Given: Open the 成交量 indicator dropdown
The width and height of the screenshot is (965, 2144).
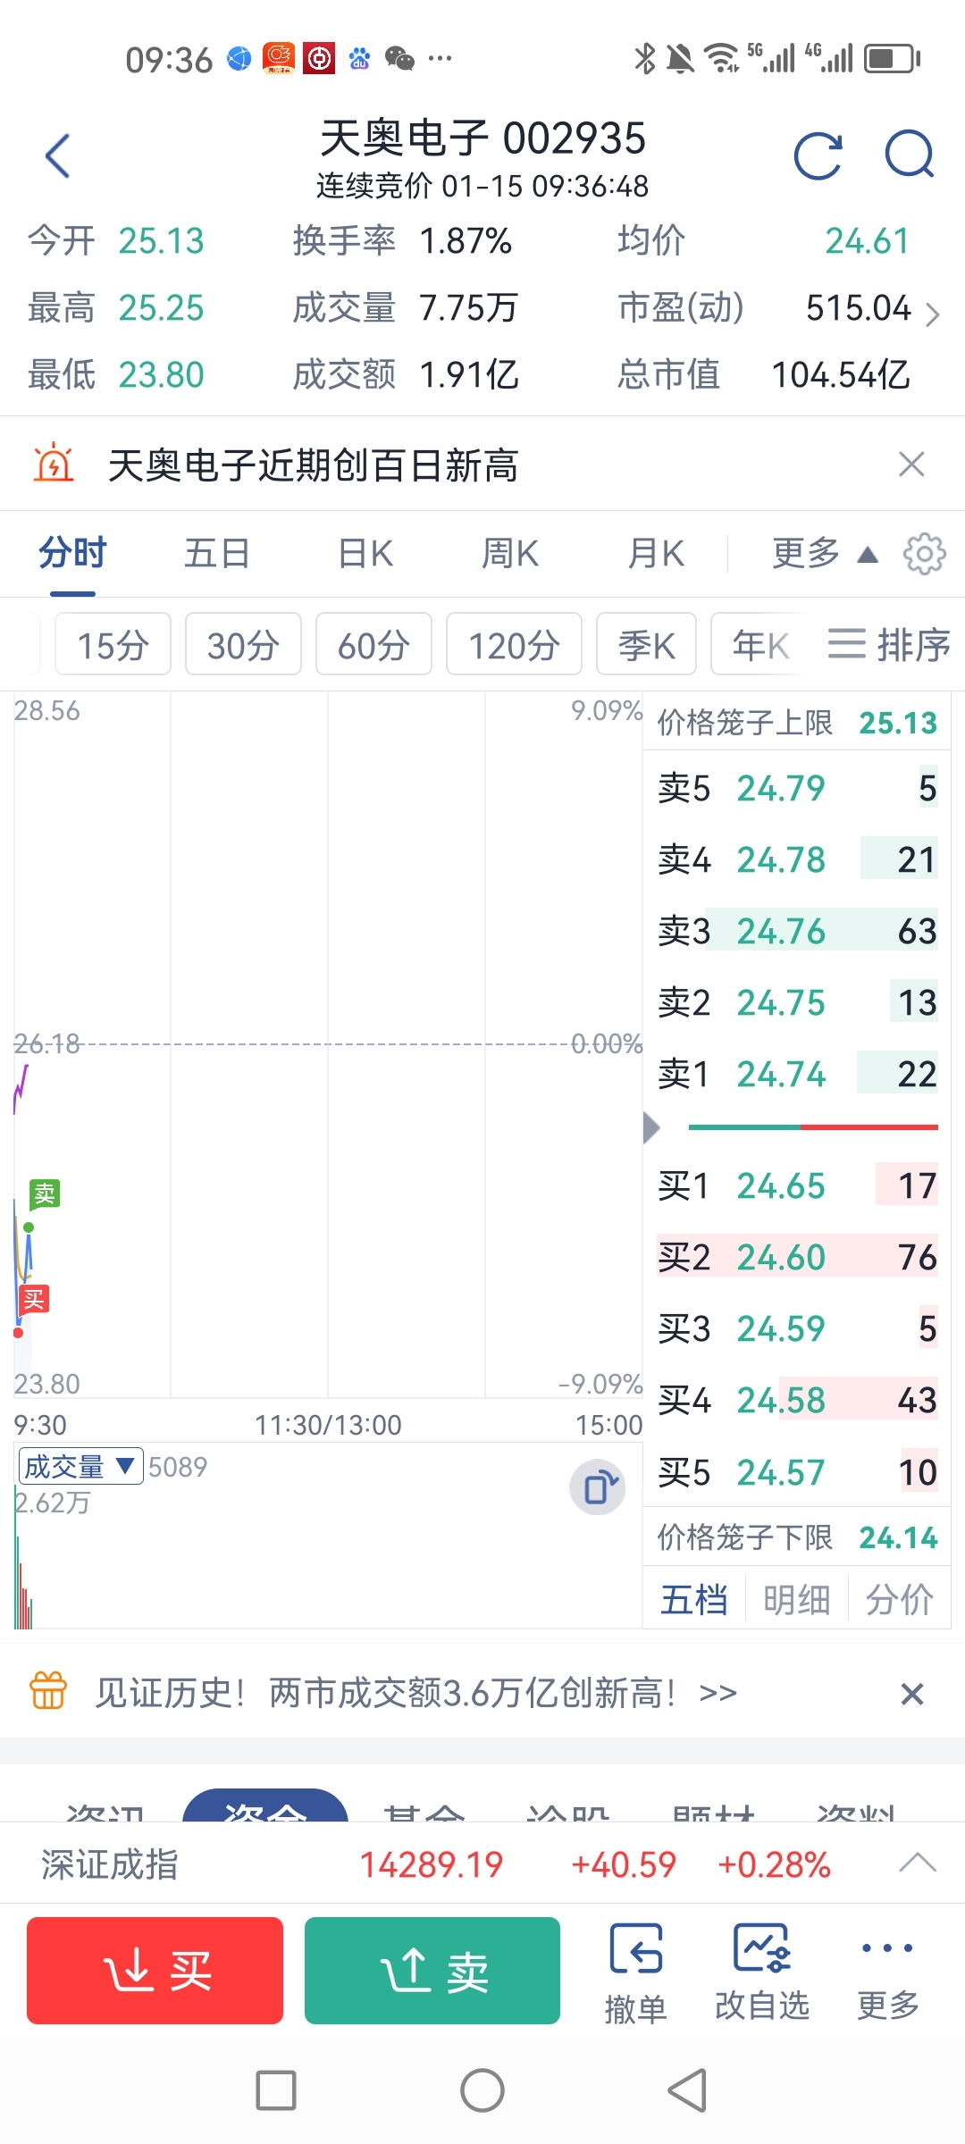Looking at the screenshot, I should pos(80,1466).
